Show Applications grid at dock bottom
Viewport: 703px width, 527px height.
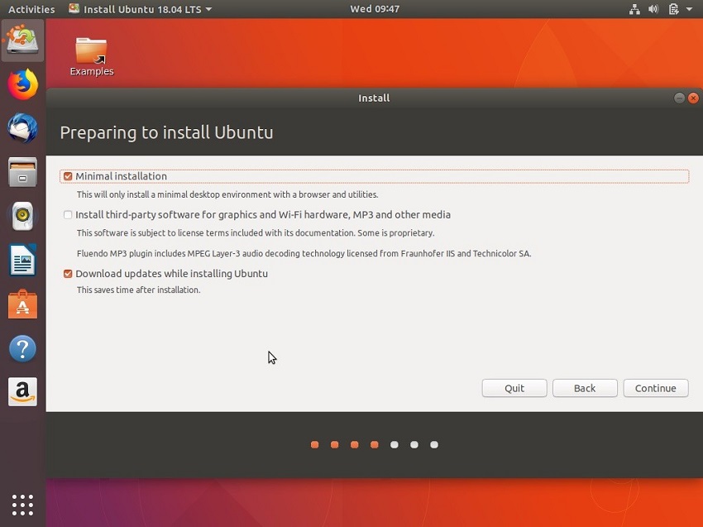22,504
